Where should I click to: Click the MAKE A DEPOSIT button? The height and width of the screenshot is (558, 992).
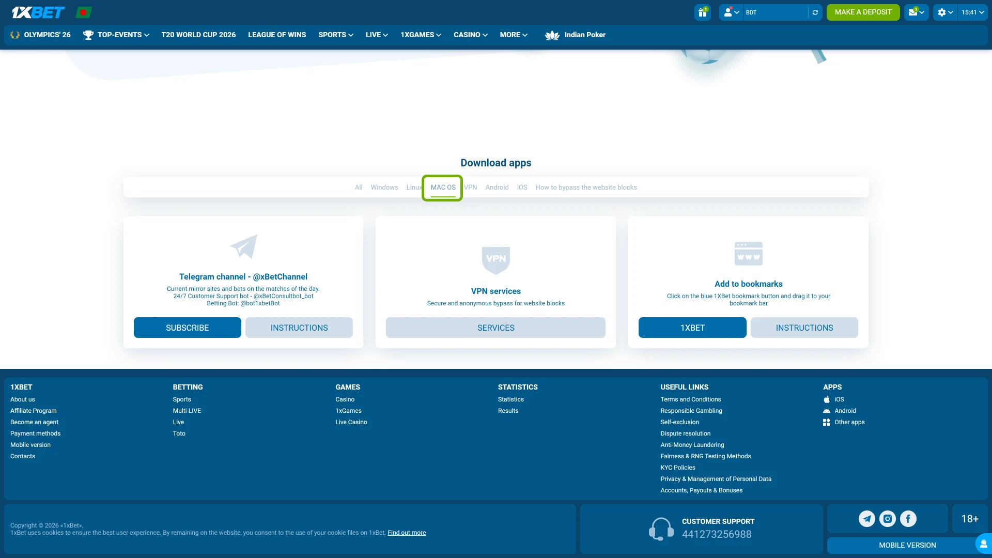[x=863, y=12]
